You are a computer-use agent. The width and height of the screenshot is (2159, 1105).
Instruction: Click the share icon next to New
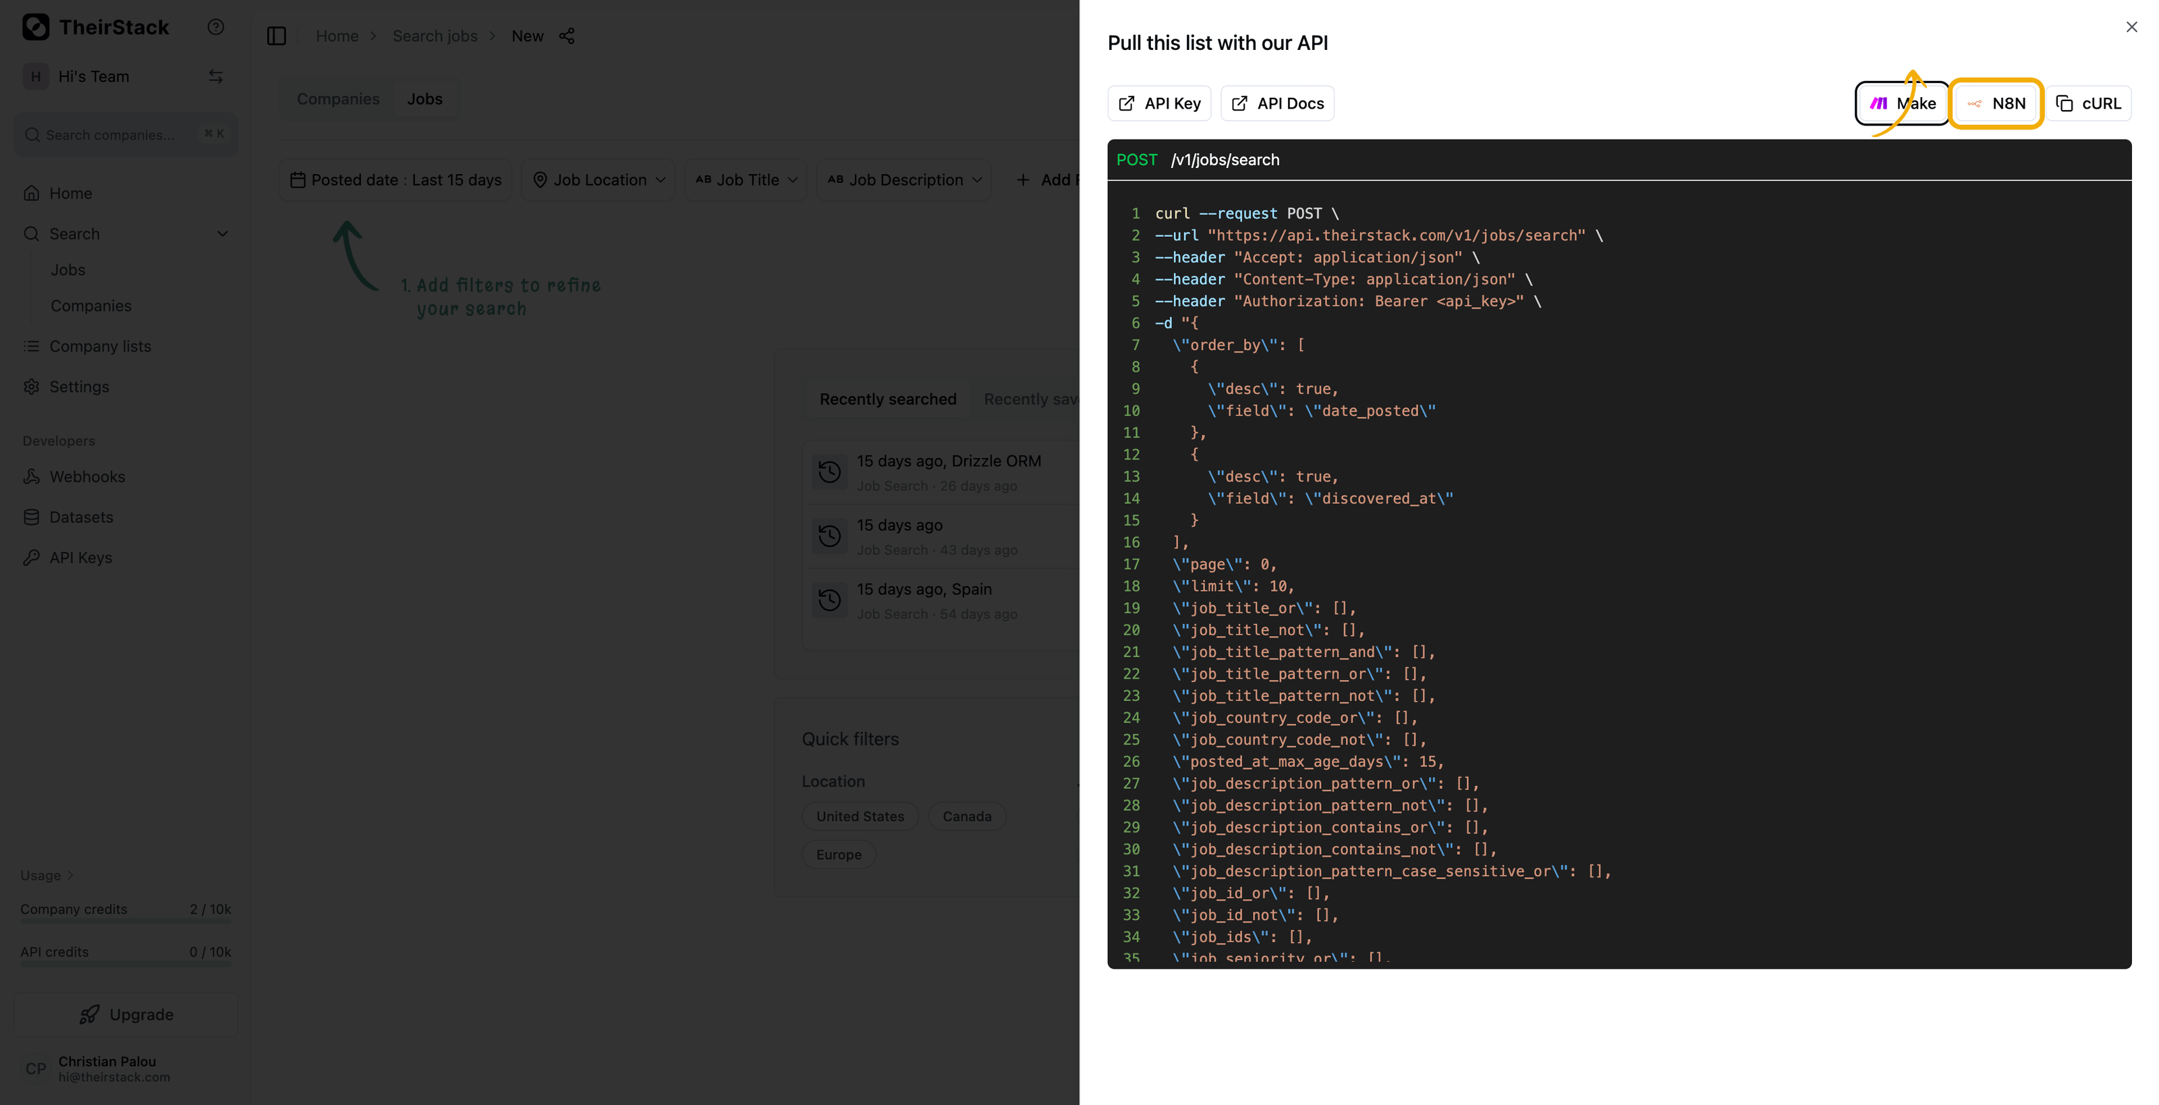[567, 36]
